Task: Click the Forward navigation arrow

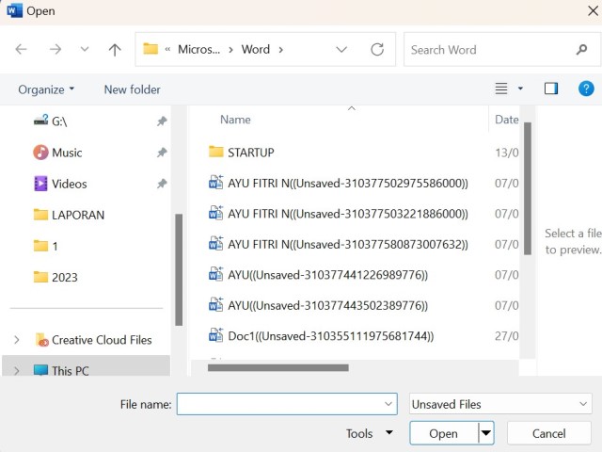Action: [x=55, y=49]
